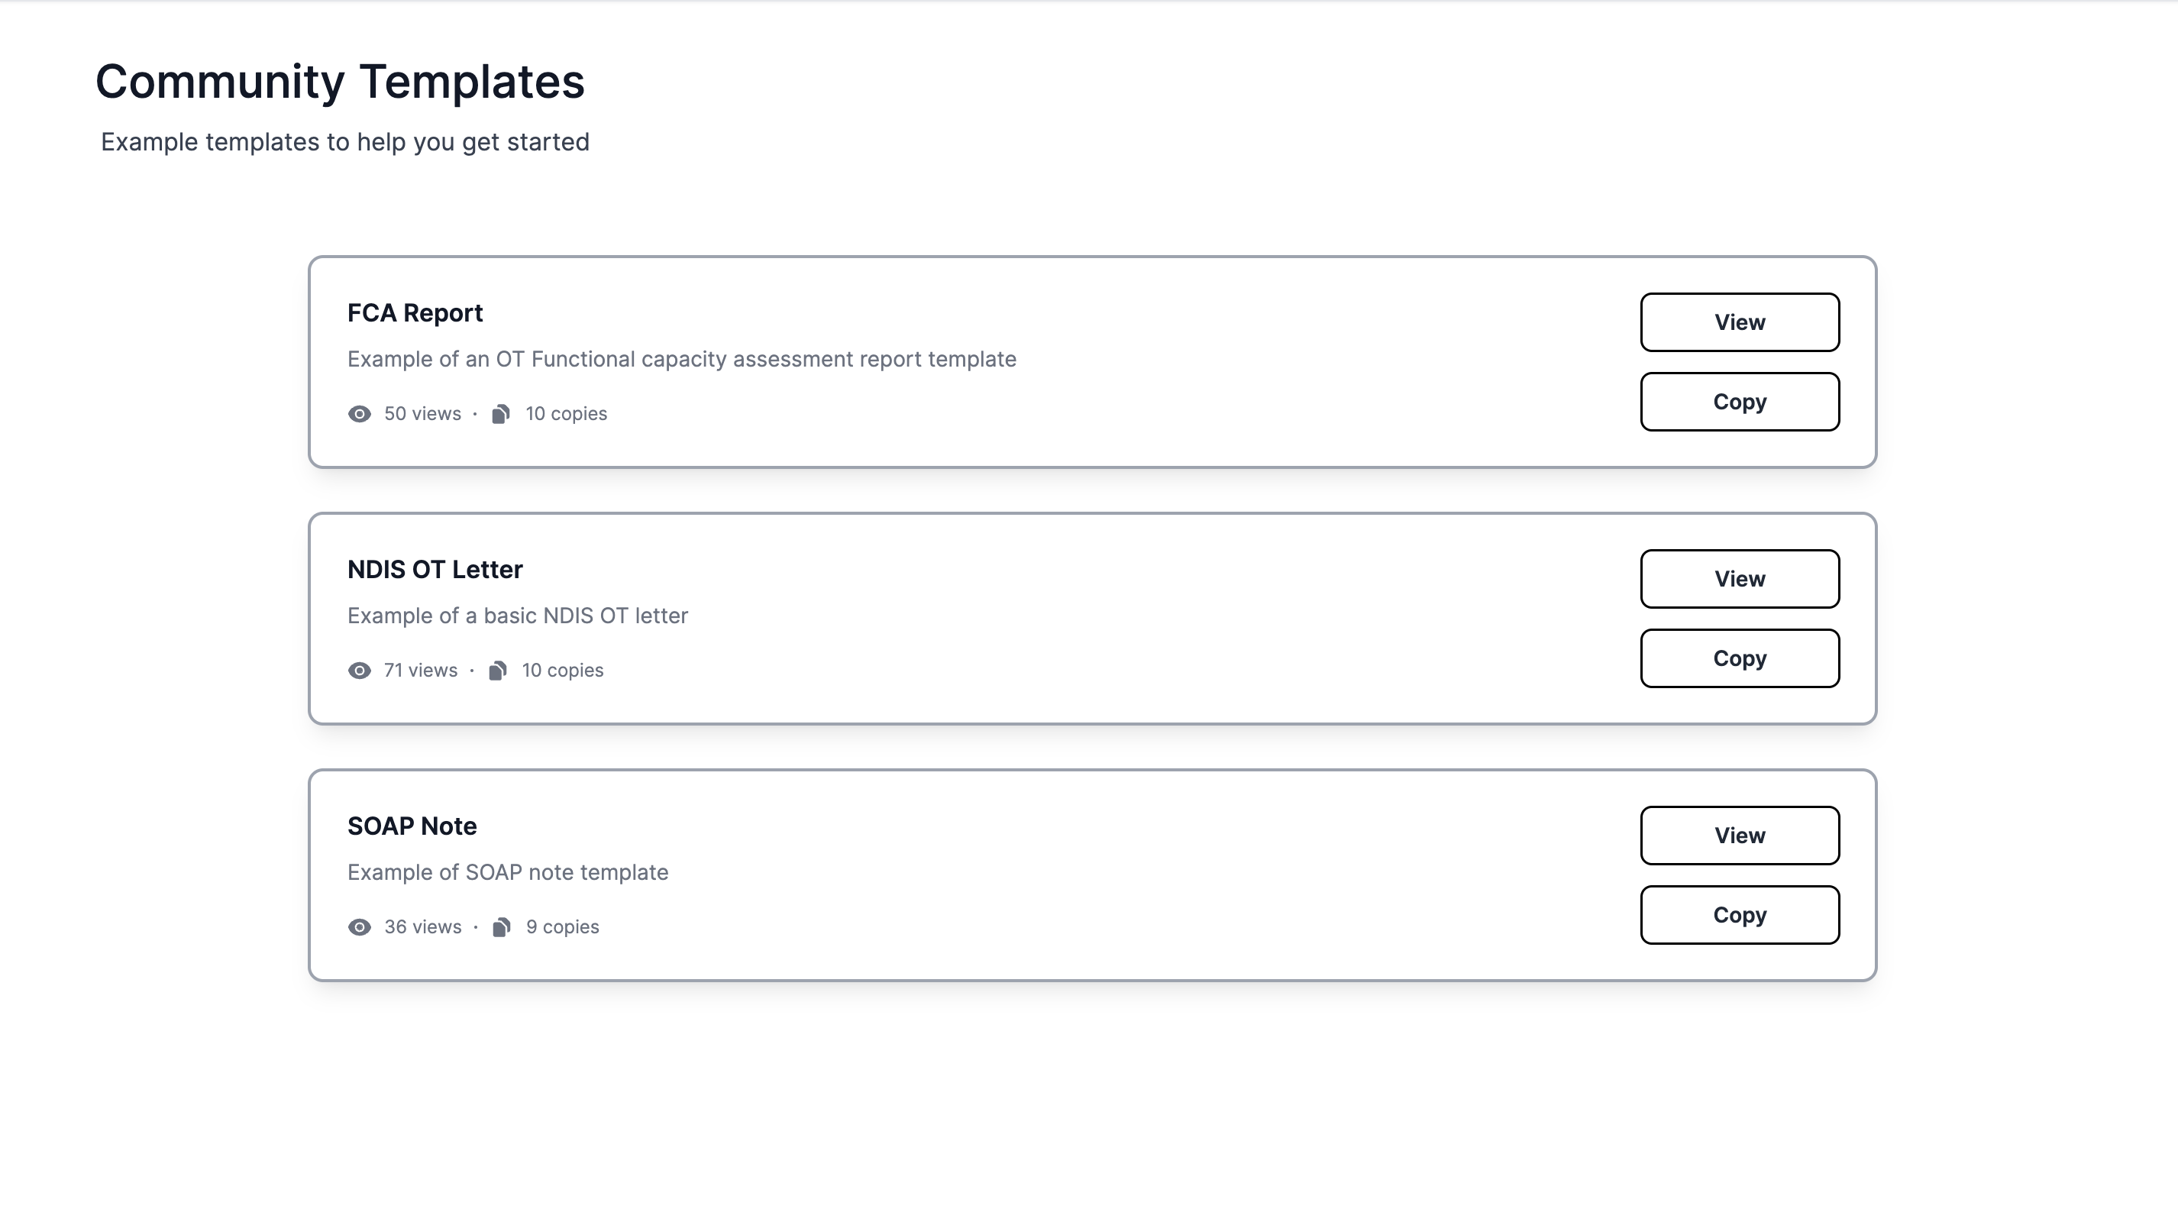This screenshot has height=1222, width=2178.
Task: View the NDIS OT Letter template
Action: tap(1739, 578)
